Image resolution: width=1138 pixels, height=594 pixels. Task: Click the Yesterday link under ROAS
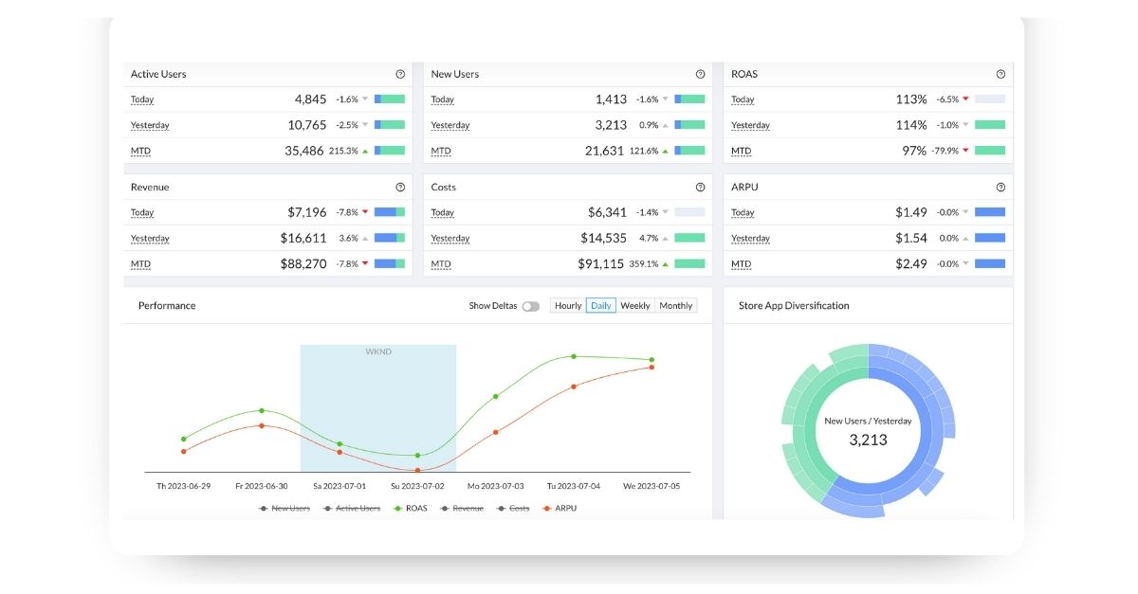[750, 125]
